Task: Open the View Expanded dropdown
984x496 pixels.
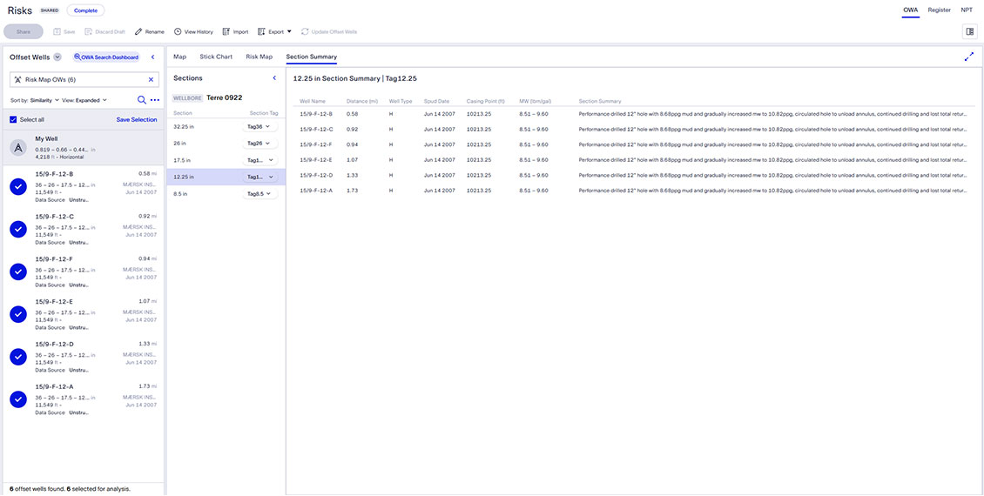Action: point(84,100)
